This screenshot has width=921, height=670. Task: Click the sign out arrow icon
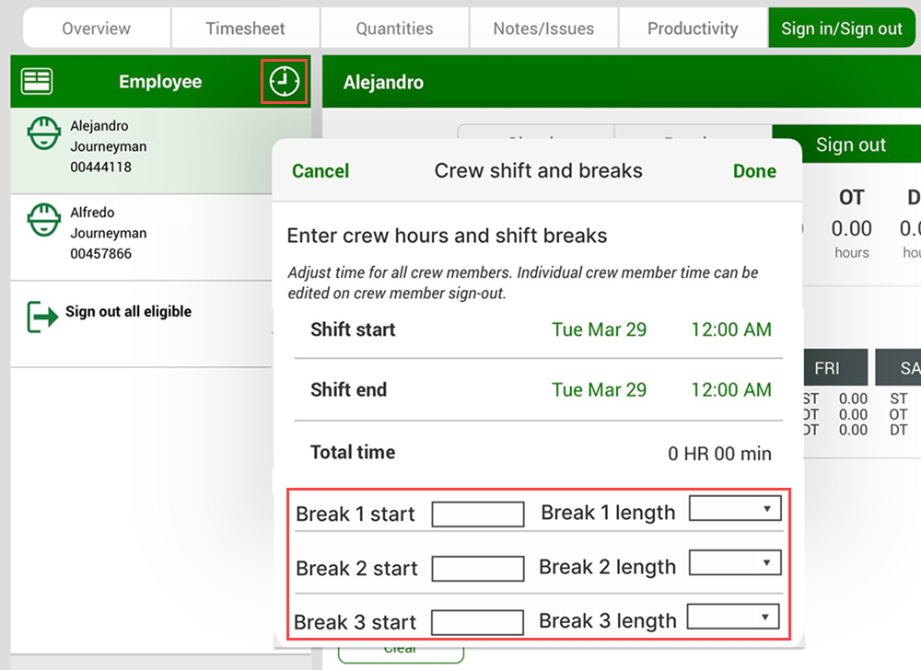[42, 317]
